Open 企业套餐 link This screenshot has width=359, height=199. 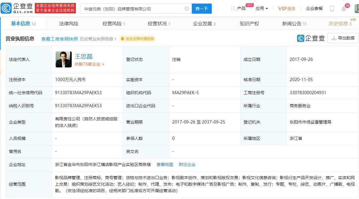tap(314, 8)
